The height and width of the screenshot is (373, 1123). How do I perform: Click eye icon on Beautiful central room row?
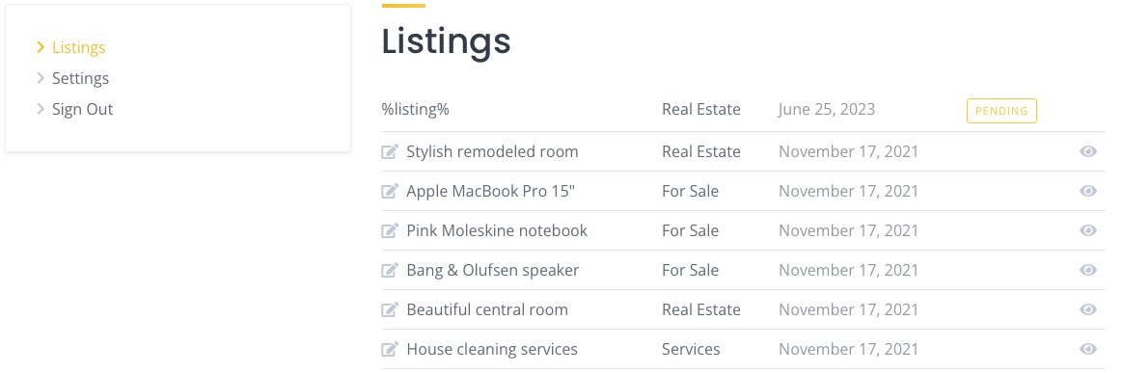click(1088, 309)
